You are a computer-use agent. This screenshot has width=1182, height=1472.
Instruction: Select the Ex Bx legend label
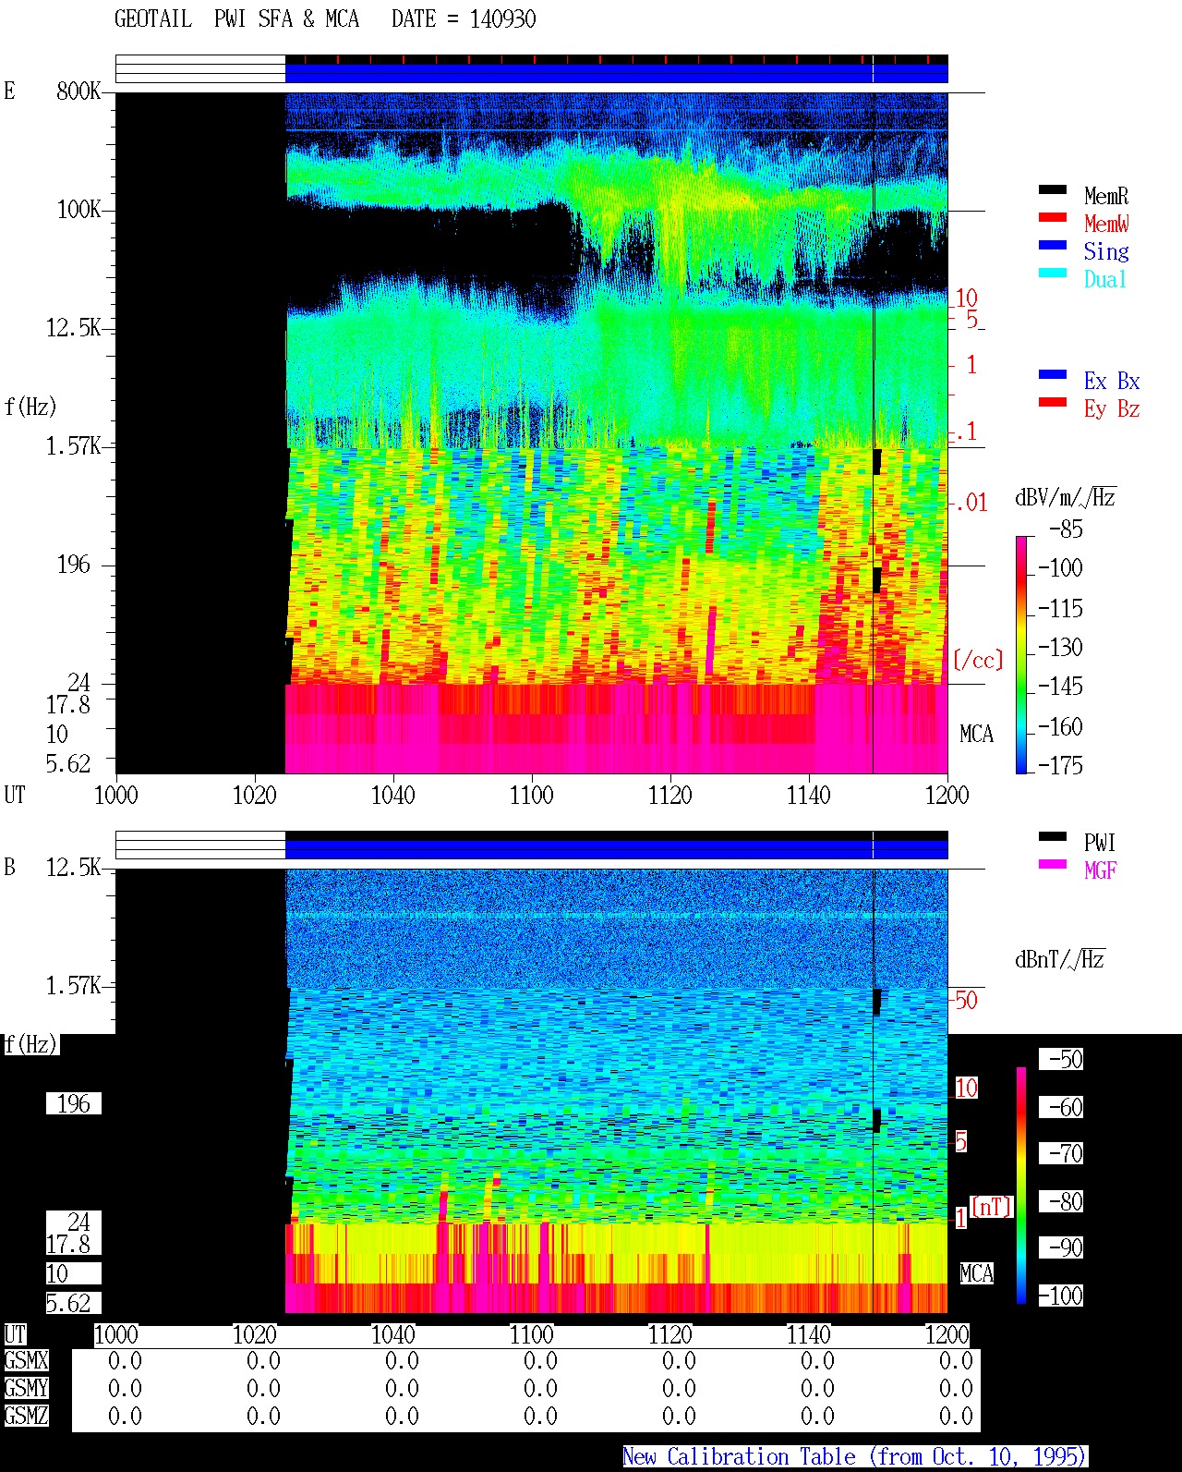click(x=1112, y=381)
